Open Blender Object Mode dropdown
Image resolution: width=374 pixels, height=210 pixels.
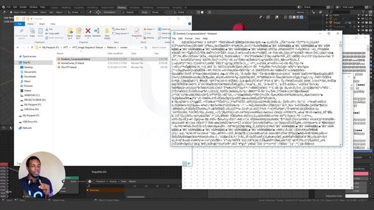[20, 12]
